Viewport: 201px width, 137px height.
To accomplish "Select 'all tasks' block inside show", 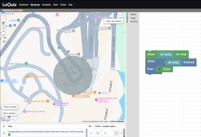I will coord(166,54).
